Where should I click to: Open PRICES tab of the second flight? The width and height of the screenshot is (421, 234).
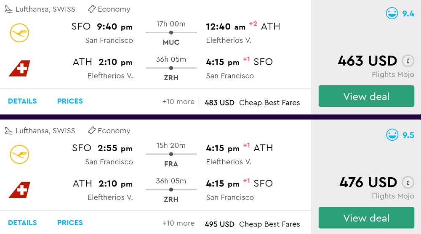point(70,223)
